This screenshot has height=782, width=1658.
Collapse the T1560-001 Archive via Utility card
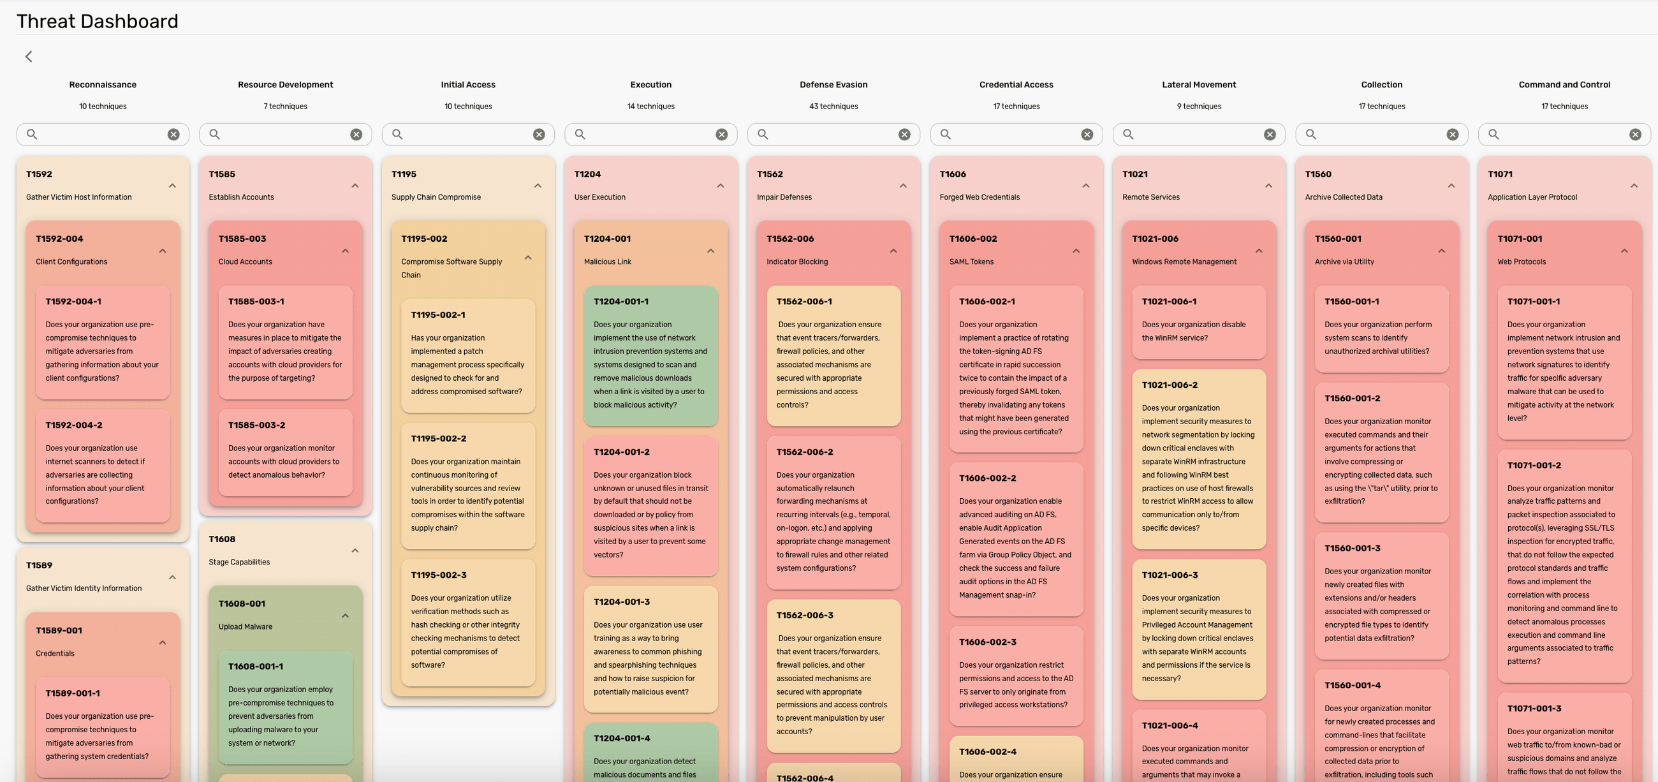(x=1442, y=251)
